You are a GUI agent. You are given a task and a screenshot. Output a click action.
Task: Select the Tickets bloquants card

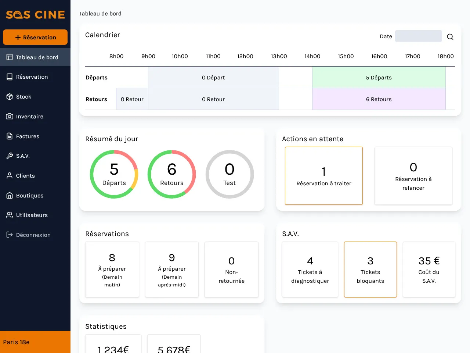click(x=370, y=270)
